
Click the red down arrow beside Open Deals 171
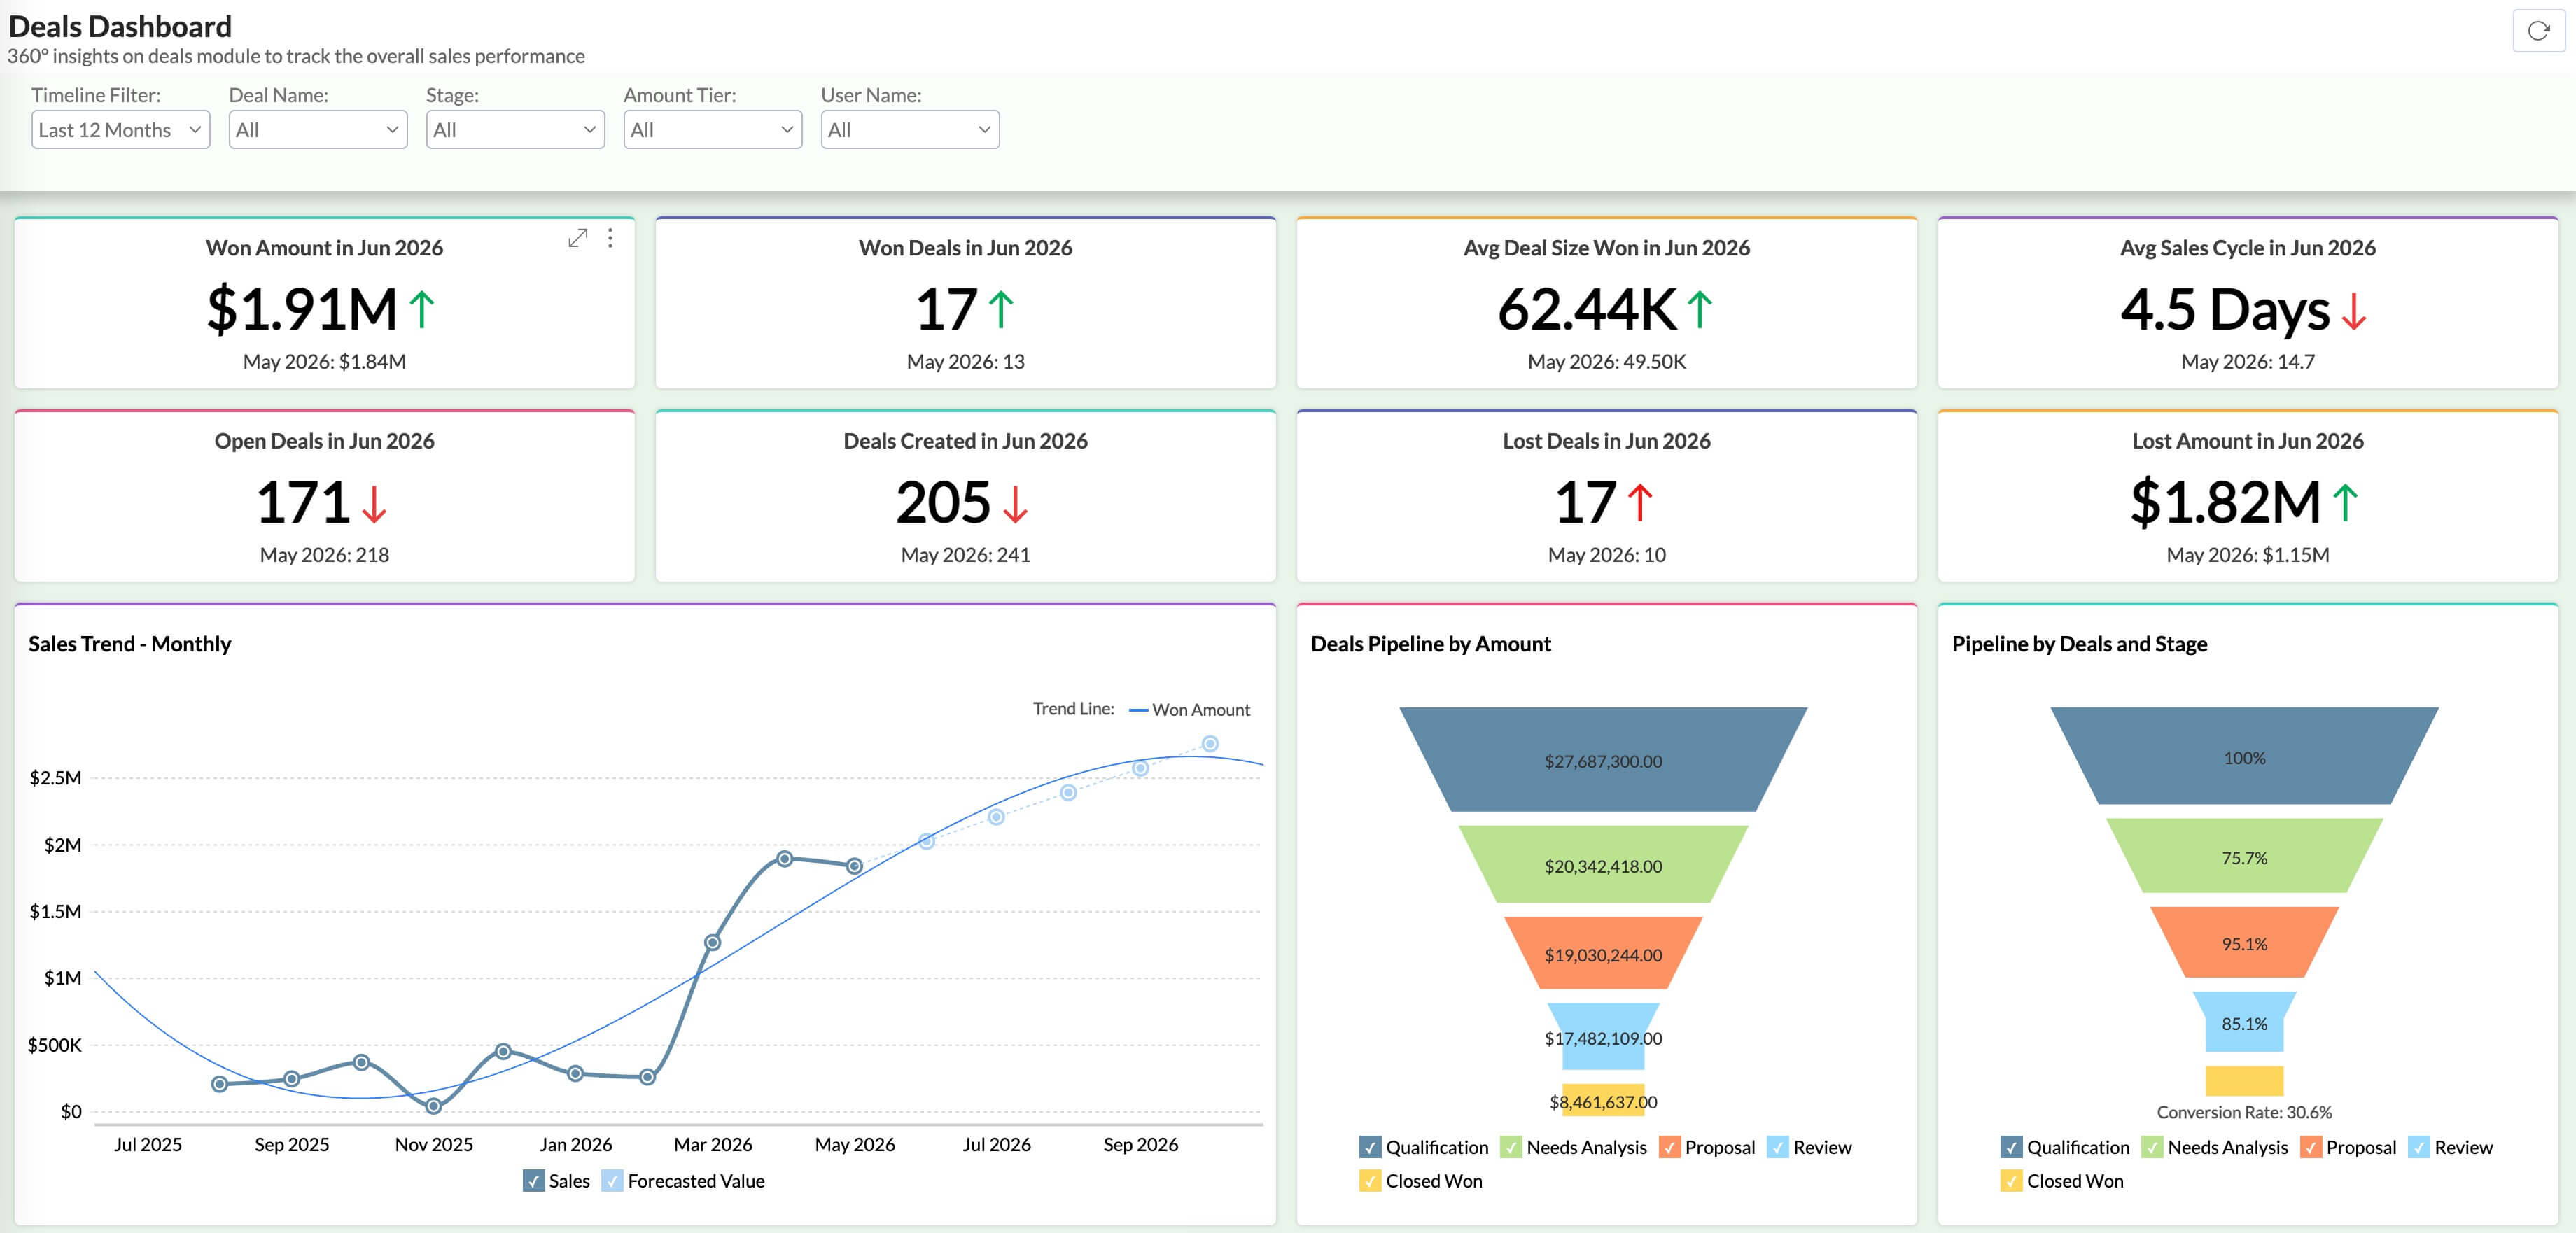point(374,504)
